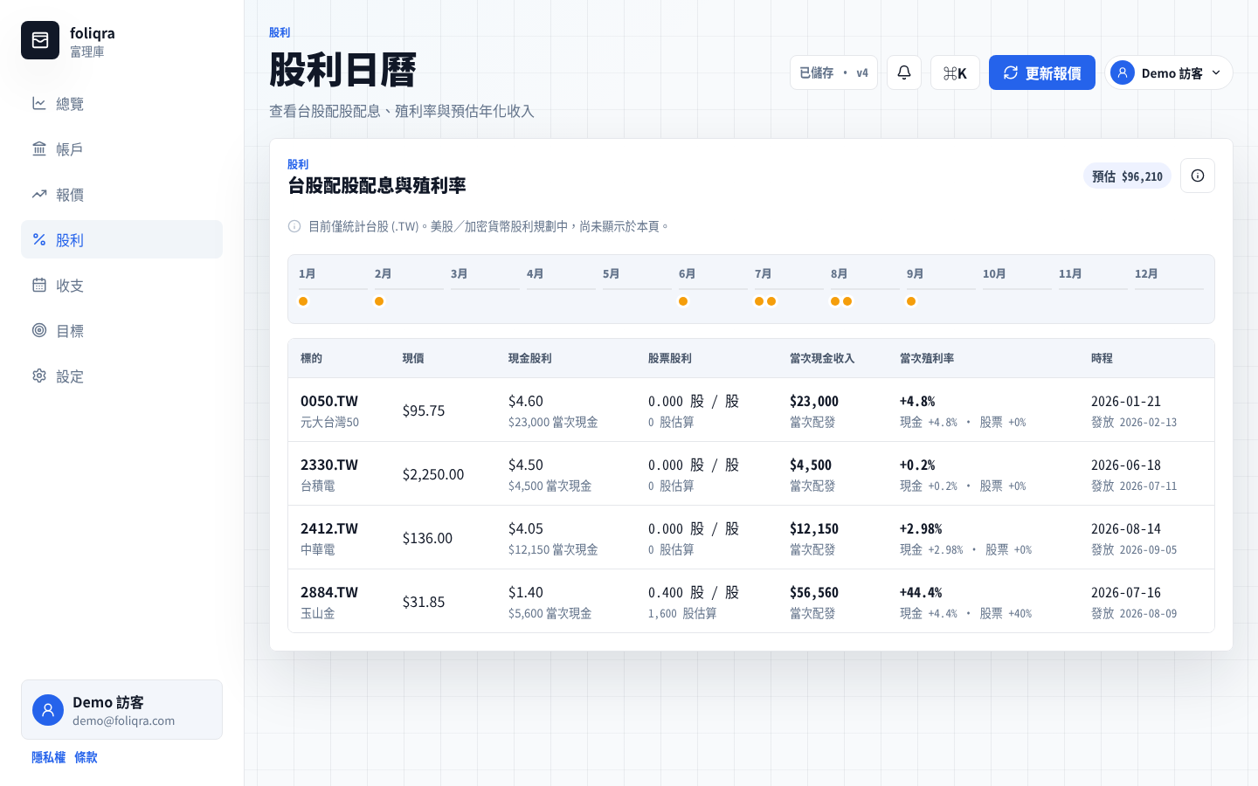Viewport: 1258px width, 786px height.
Task: Click the avatar in sidebar profile card
Action: click(x=48, y=710)
